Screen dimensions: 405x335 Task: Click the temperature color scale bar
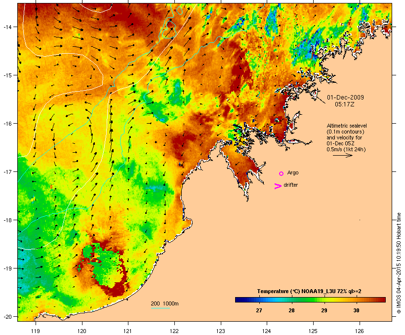pyautogui.click(x=310, y=300)
